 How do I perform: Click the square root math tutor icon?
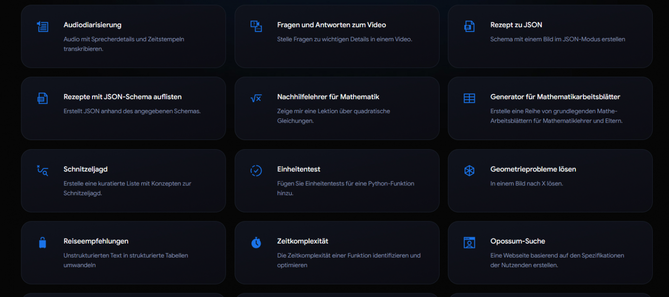coord(256,98)
